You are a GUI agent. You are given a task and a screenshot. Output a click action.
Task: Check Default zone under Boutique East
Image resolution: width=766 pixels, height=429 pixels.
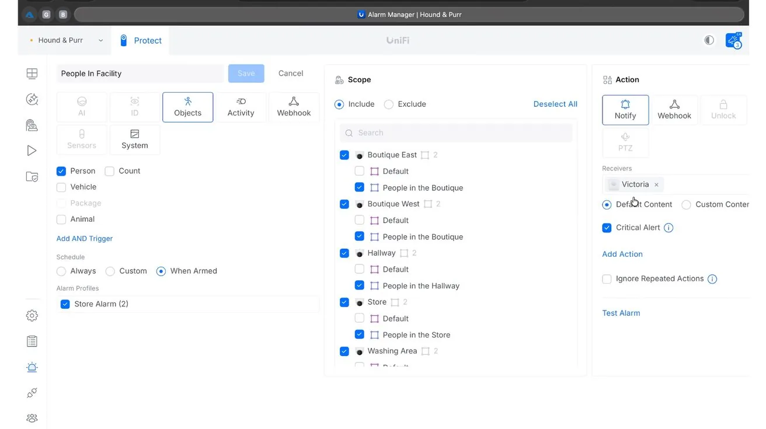pos(360,171)
